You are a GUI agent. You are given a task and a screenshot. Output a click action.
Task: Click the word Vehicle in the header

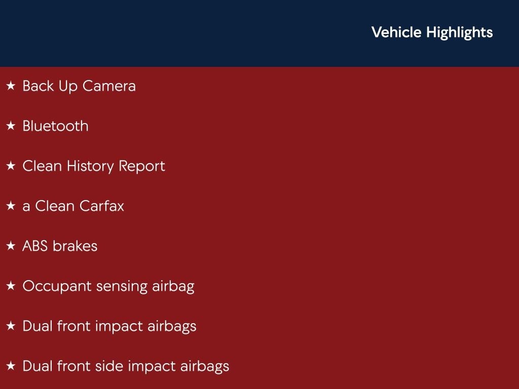point(396,32)
